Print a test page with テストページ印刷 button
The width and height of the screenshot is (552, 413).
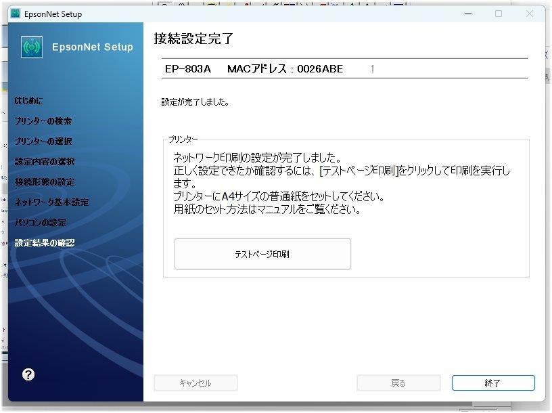262,254
